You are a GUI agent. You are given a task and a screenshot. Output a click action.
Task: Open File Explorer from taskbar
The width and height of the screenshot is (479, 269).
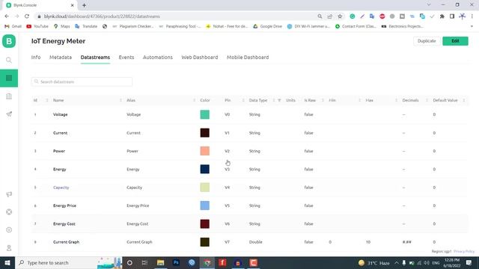160,262
